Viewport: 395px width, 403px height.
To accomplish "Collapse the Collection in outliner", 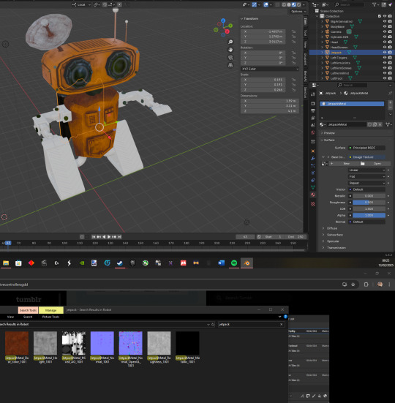I will pyautogui.click(x=317, y=16).
